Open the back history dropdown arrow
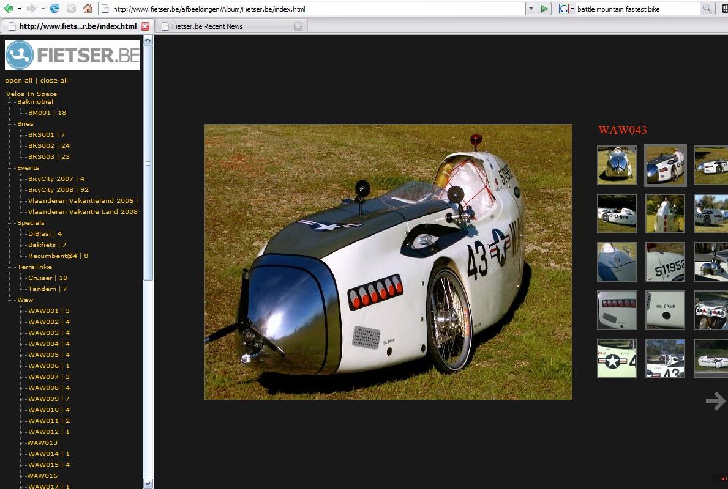This screenshot has width=728, height=489. pyautogui.click(x=20, y=9)
